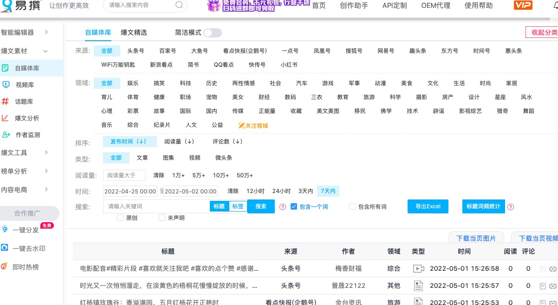Switch search mode to 标签
The height and width of the screenshot is (305, 558).
point(238,206)
